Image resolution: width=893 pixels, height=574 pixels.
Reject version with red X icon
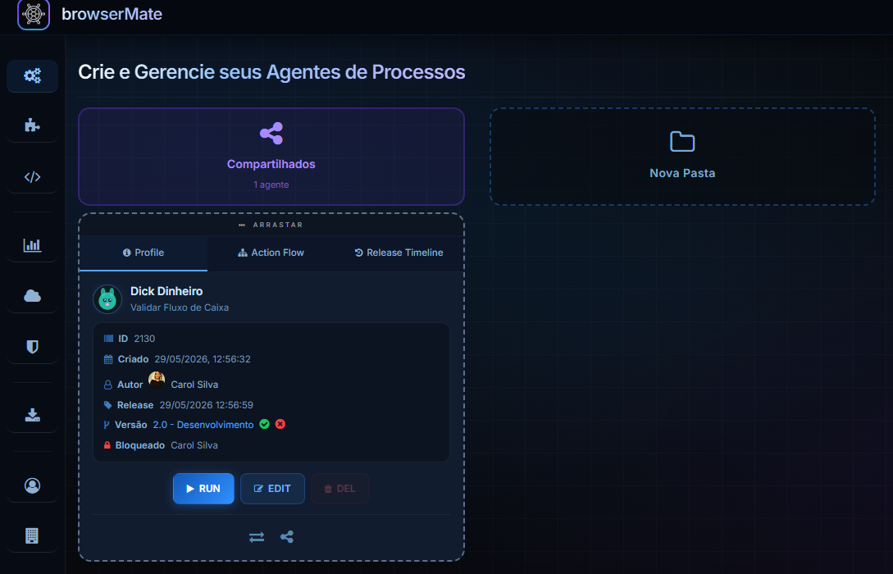[280, 424]
